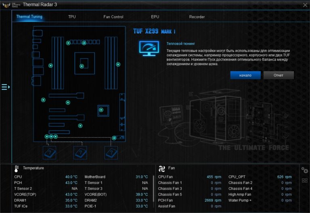Click the High Amp Fan label
This screenshot has width=310, height=213.
point(240,194)
